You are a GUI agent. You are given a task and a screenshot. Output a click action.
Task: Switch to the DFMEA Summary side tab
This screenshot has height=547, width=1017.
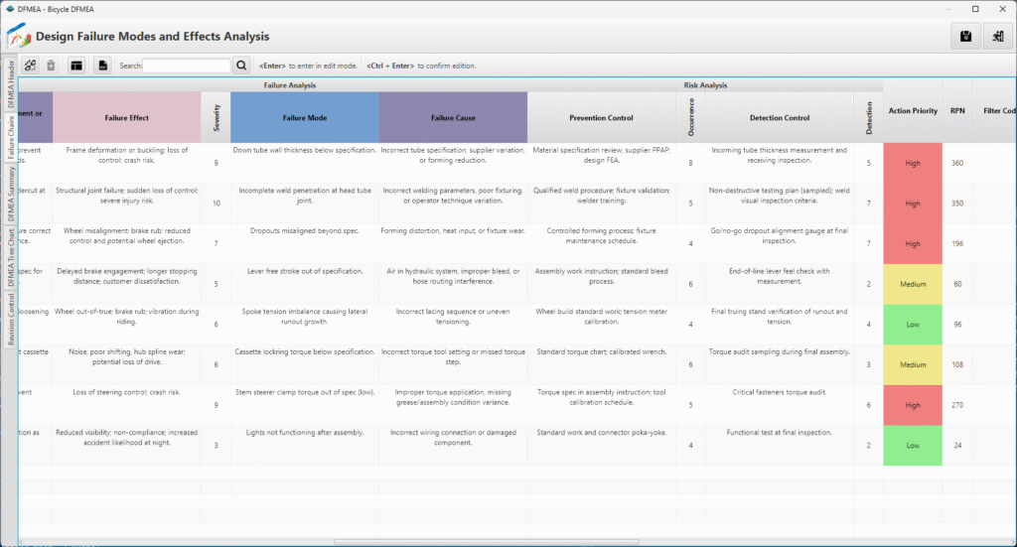coord(11,195)
